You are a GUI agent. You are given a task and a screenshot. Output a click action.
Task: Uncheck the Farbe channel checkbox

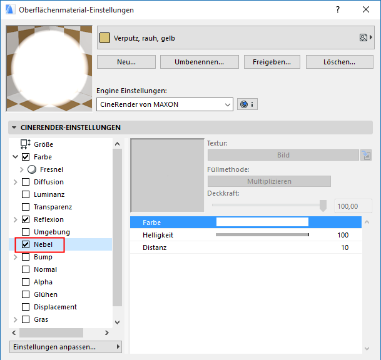(x=26, y=157)
